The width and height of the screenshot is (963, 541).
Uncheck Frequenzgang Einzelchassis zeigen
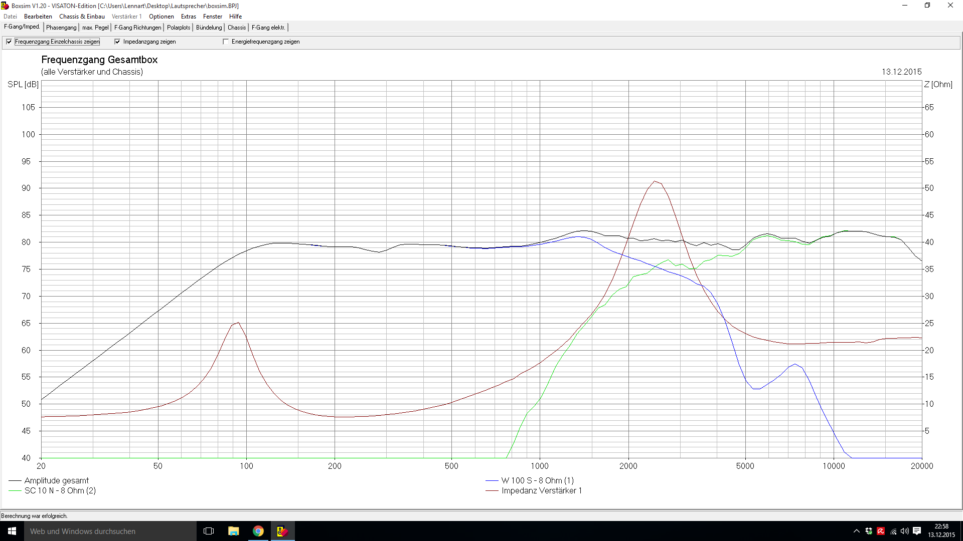9,42
